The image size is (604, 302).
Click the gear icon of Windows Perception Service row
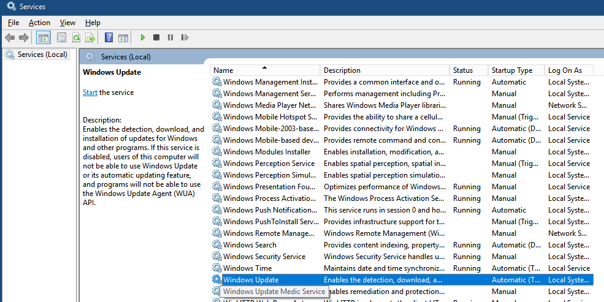click(217, 163)
